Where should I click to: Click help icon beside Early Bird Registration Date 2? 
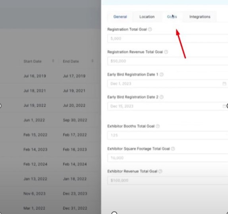[162, 97]
